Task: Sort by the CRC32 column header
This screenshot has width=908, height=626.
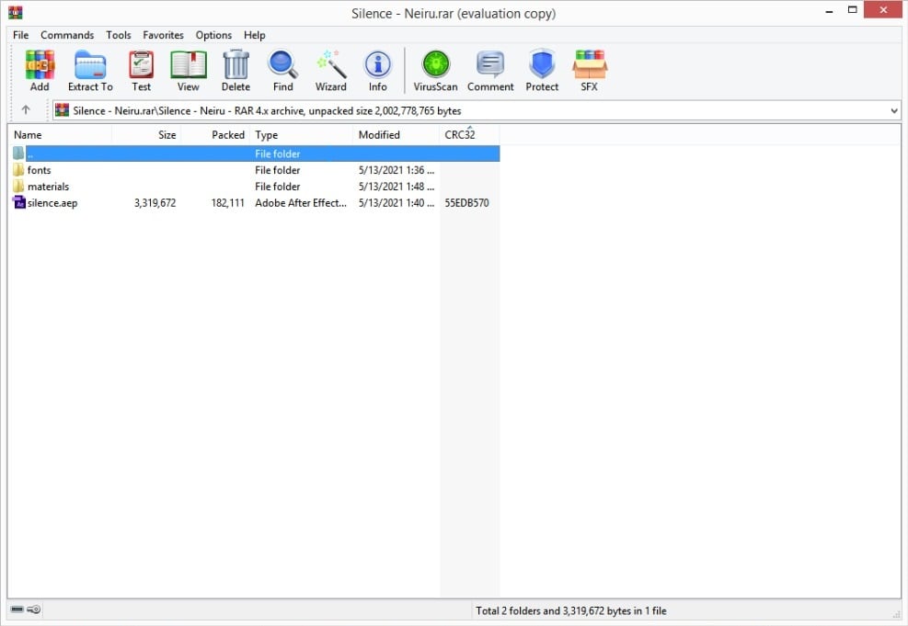Action: pos(469,135)
